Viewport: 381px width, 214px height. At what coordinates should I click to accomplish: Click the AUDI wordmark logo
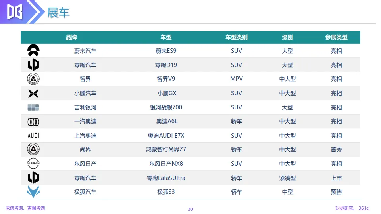(33, 136)
